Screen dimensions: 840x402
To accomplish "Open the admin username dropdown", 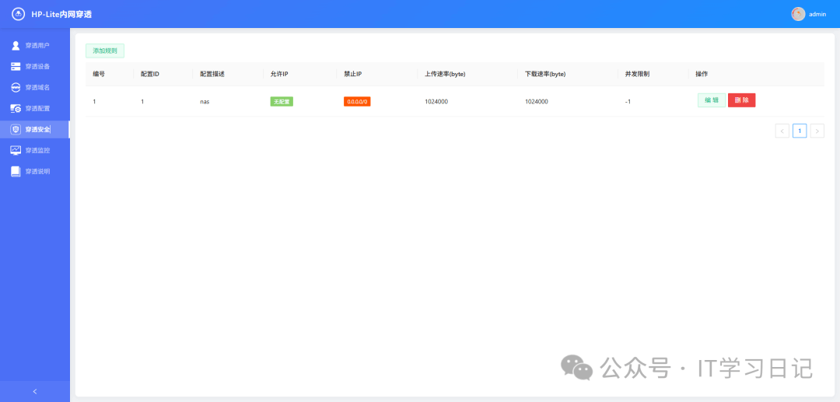I will (x=817, y=14).
